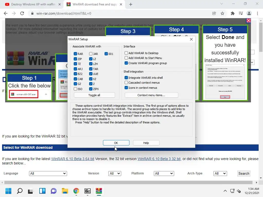This screenshot has height=197, width=263.
Task: Toggle the ZIPX association checkbox
Action: 91,89
